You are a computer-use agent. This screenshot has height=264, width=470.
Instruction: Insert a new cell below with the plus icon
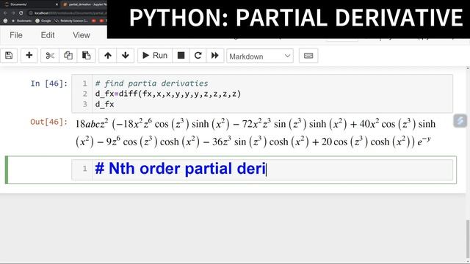click(x=29, y=56)
